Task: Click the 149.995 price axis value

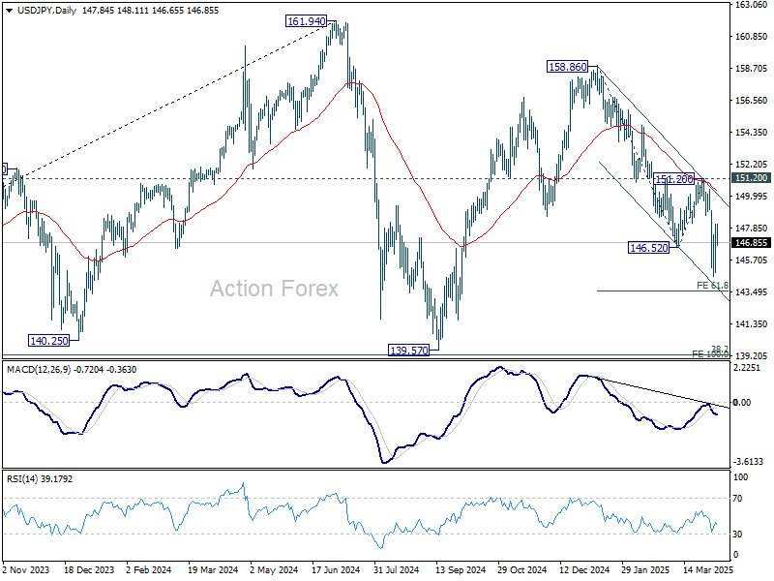Action: pyautogui.click(x=751, y=197)
